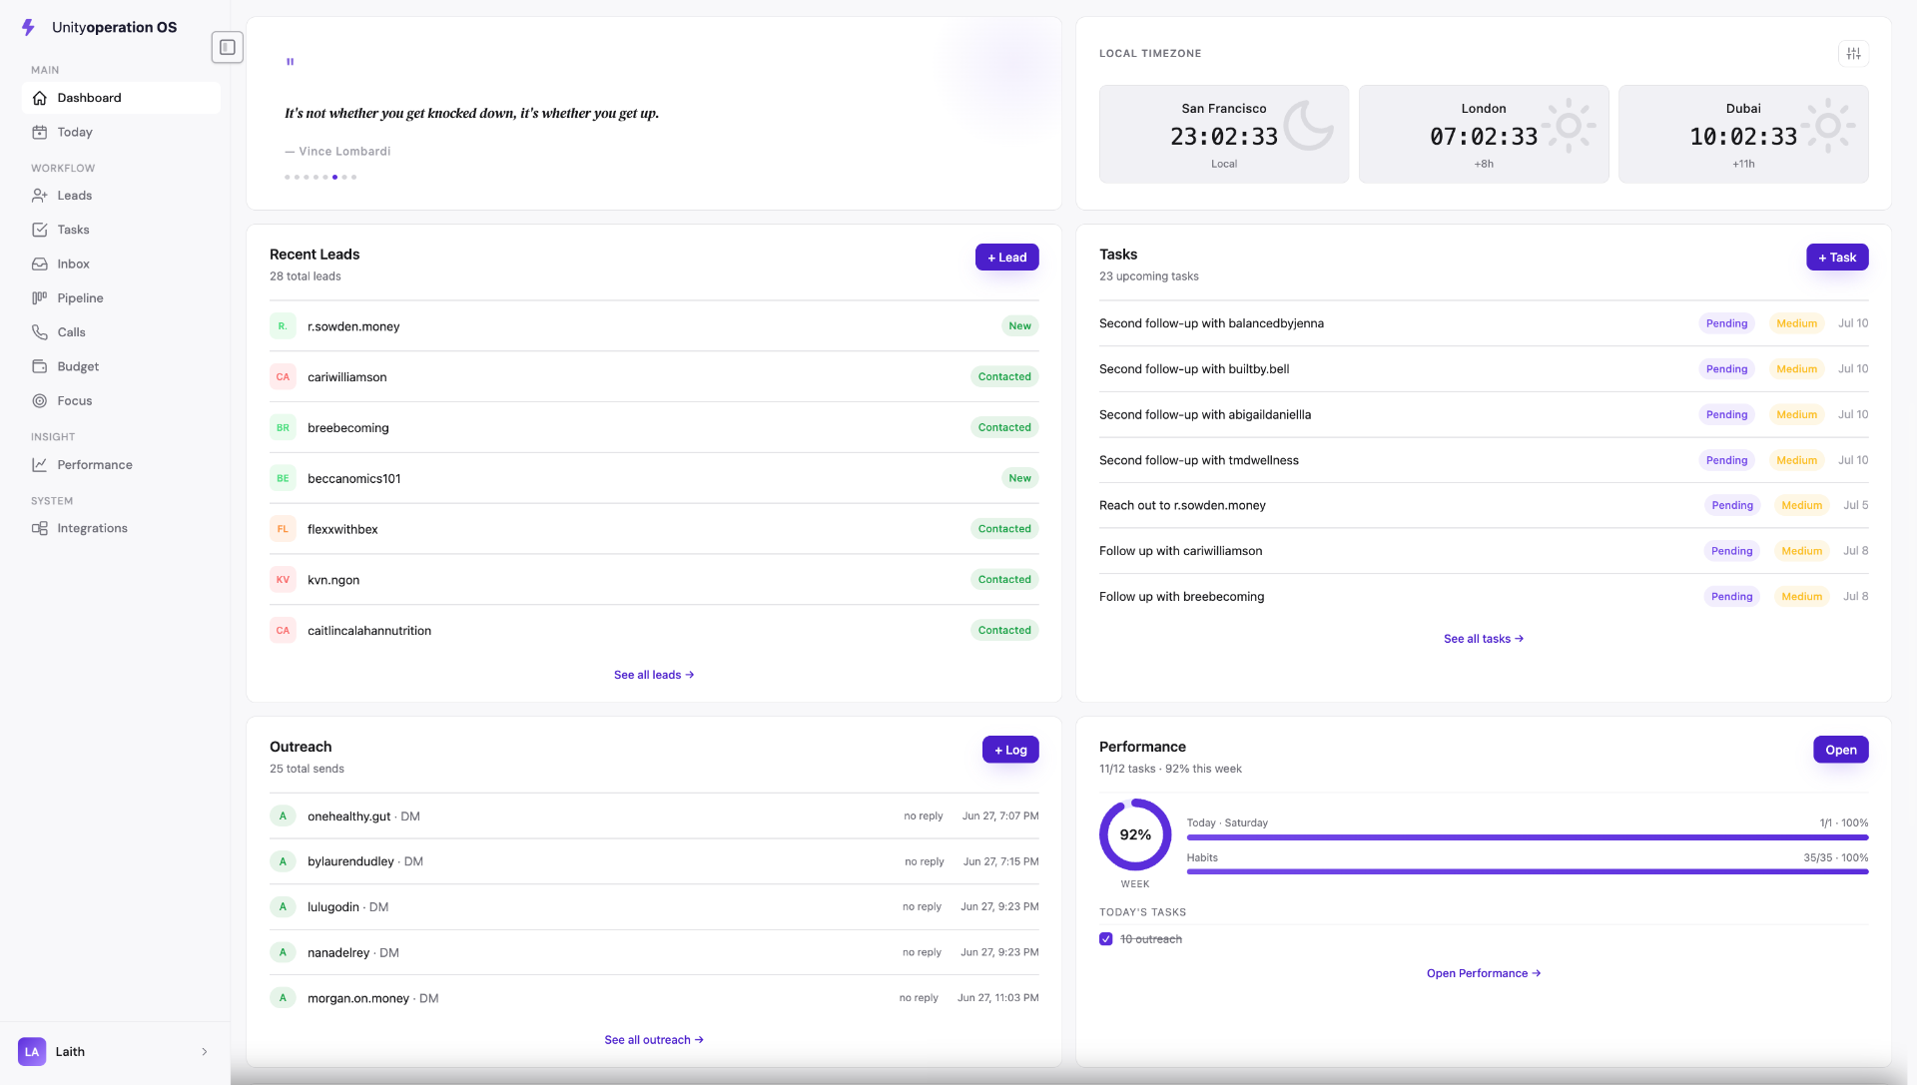Open the cariwilliamson lead row

tap(654, 376)
